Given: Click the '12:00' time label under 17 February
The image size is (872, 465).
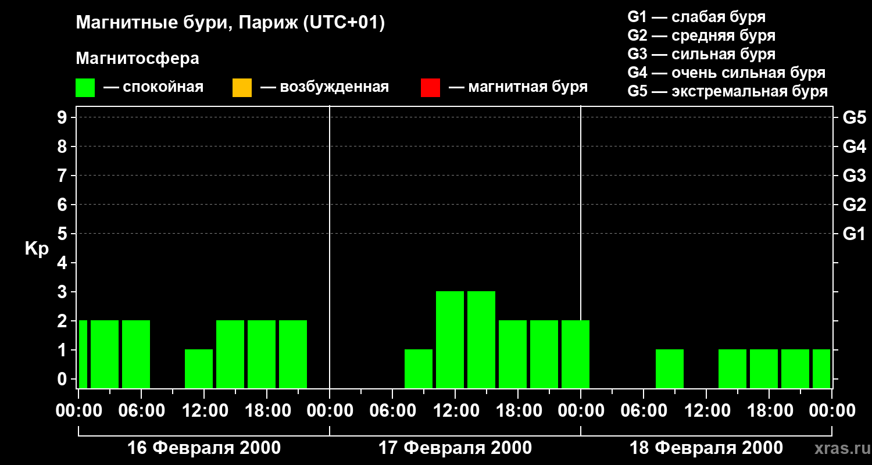Looking at the screenshot, I should pyautogui.click(x=455, y=410).
